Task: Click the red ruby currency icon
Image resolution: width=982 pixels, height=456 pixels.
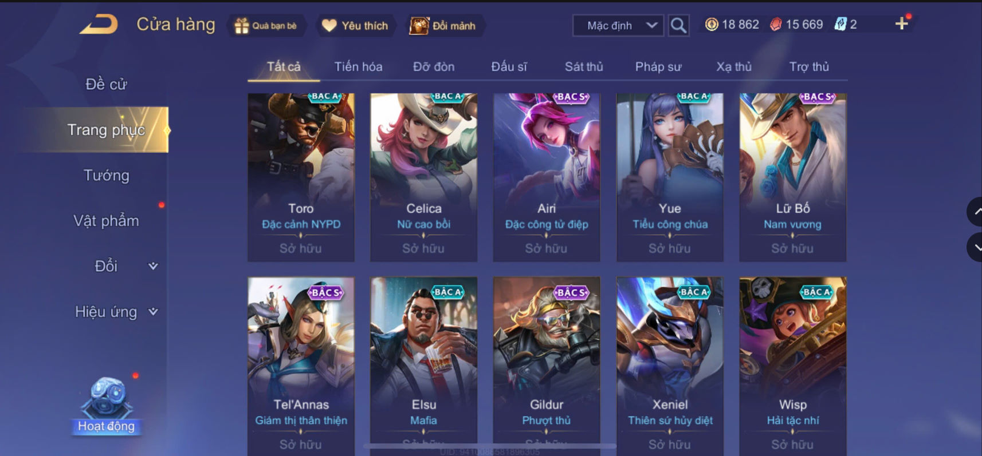Action: click(775, 25)
